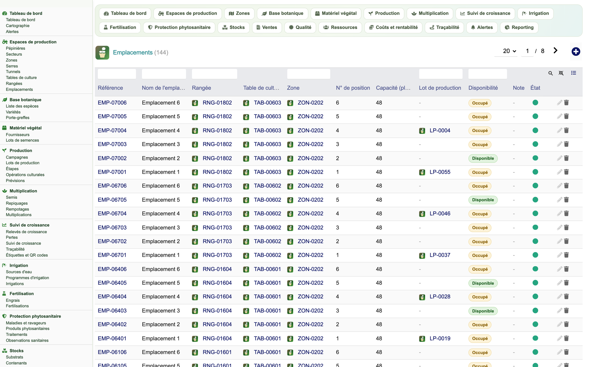
Task: Open Tables de culture in sidebar
Action: click(21, 78)
